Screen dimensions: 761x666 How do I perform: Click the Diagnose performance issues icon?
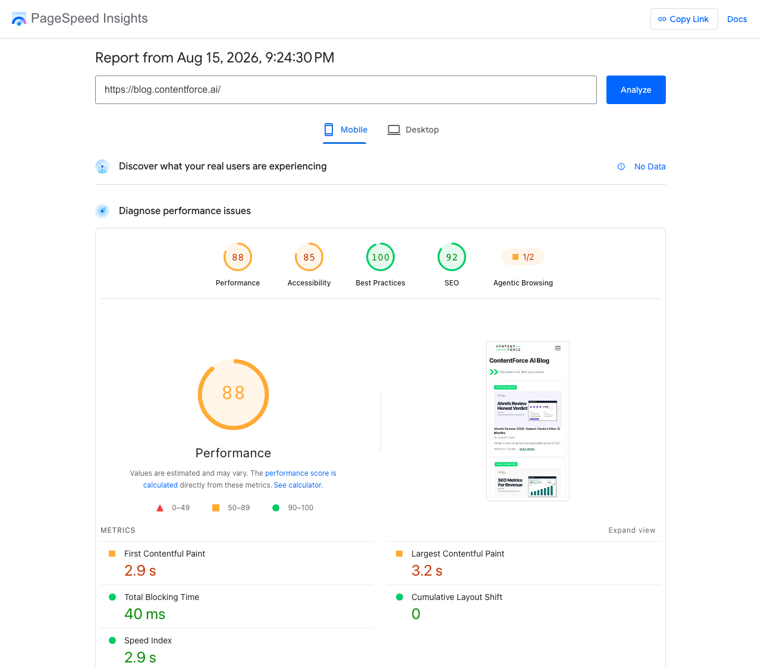tap(102, 211)
